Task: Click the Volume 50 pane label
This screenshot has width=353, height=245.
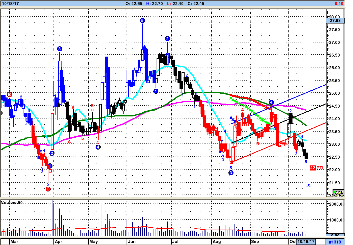Action: point(12,203)
